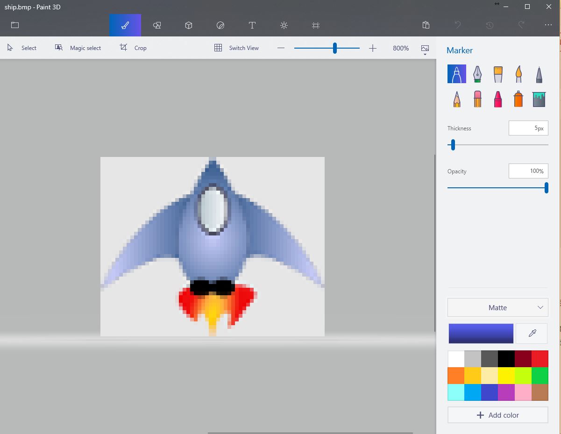561x434 pixels.
Task: Select the Brushes tool in top toolbar
Action: [125, 25]
